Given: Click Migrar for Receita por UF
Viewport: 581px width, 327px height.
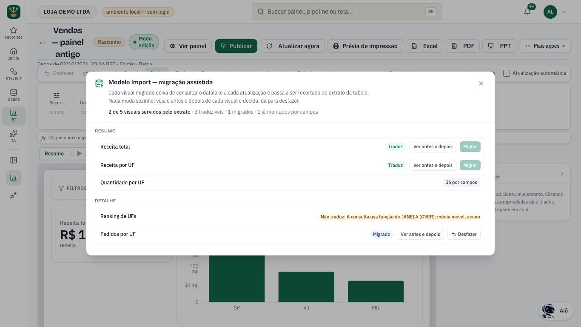Looking at the screenshot, I should (470, 165).
